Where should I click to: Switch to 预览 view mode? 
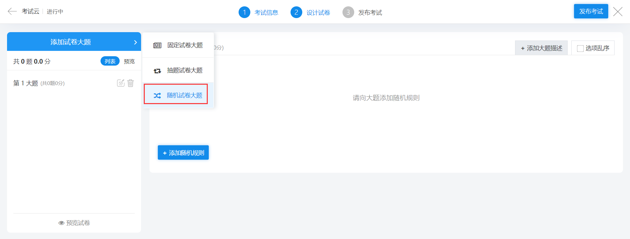point(129,61)
